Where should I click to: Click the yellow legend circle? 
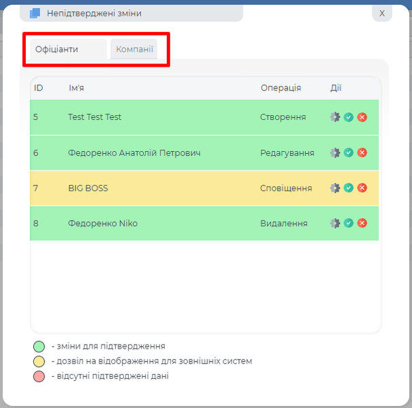pyautogui.click(x=39, y=361)
